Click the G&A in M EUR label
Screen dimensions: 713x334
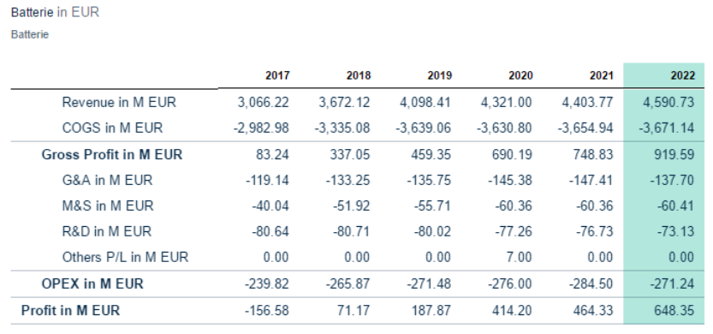107,180
